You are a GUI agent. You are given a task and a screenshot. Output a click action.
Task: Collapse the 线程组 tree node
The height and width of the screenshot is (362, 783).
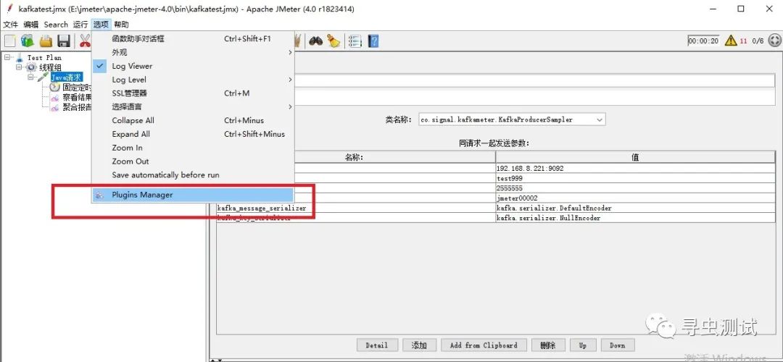20,67
